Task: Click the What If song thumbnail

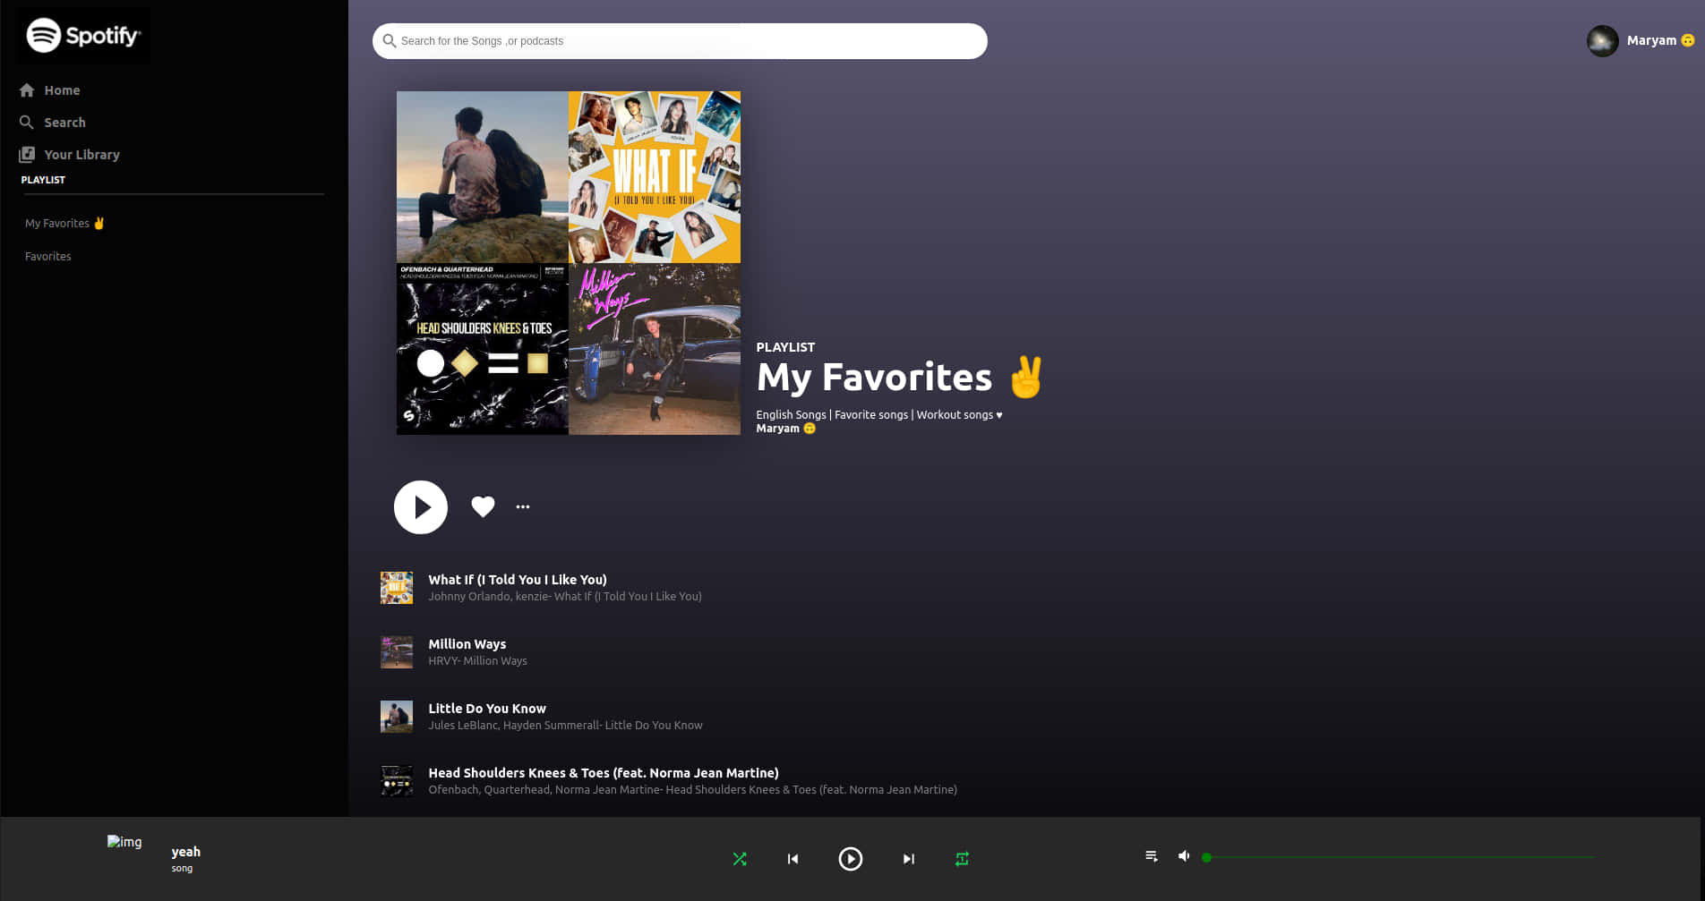Action: (397, 588)
